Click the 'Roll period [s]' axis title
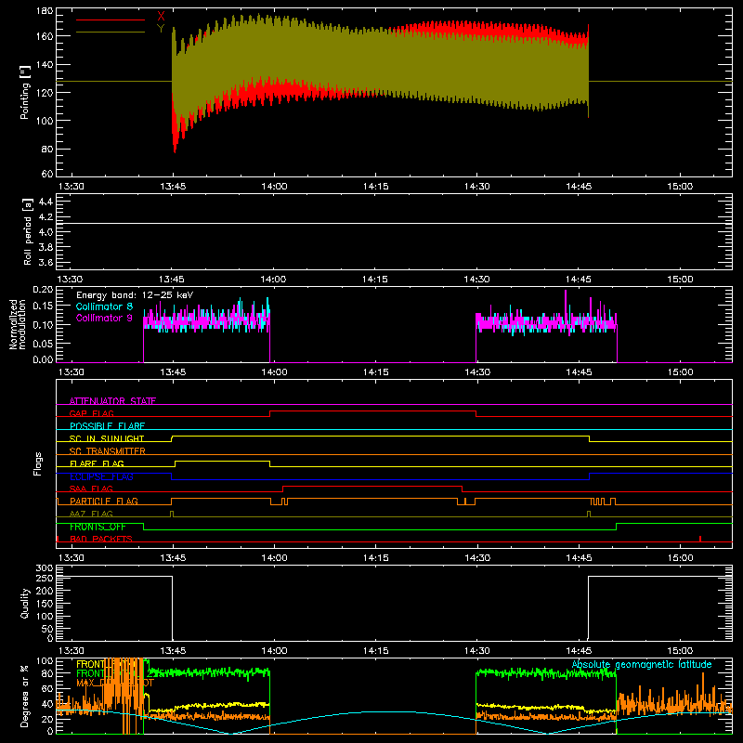Image resolution: width=743 pixels, height=743 pixels. (x=27, y=231)
